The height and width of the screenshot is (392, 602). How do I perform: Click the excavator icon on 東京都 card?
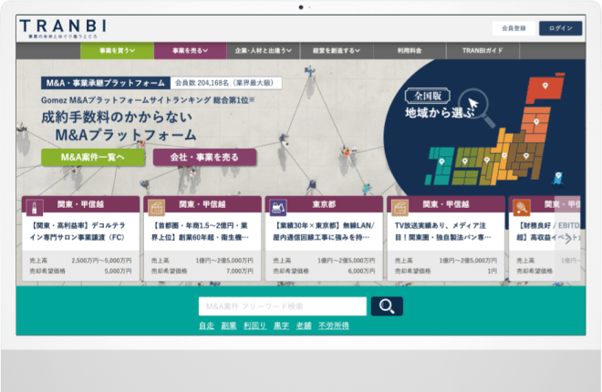click(278, 206)
